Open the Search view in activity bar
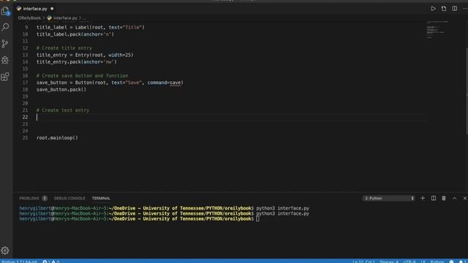Image resolution: width=468 pixels, height=263 pixels. pos(5,28)
